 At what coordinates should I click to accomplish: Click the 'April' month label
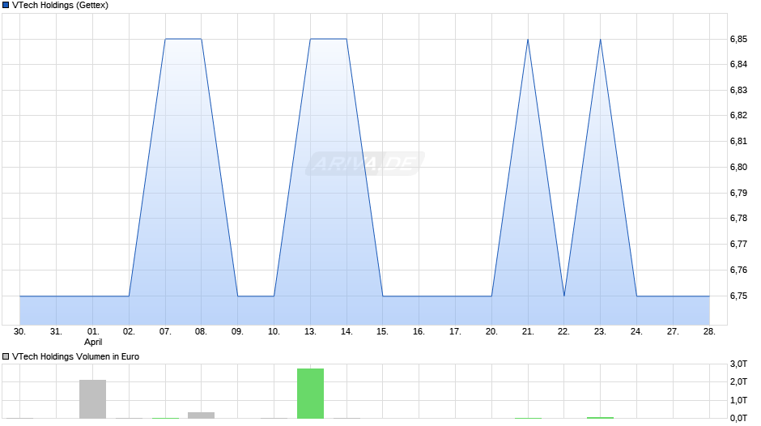tap(93, 342)
